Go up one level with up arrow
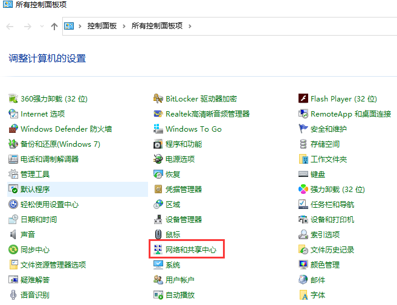The width and height of the screenshot is (397, 305). (x=54, y=26)
